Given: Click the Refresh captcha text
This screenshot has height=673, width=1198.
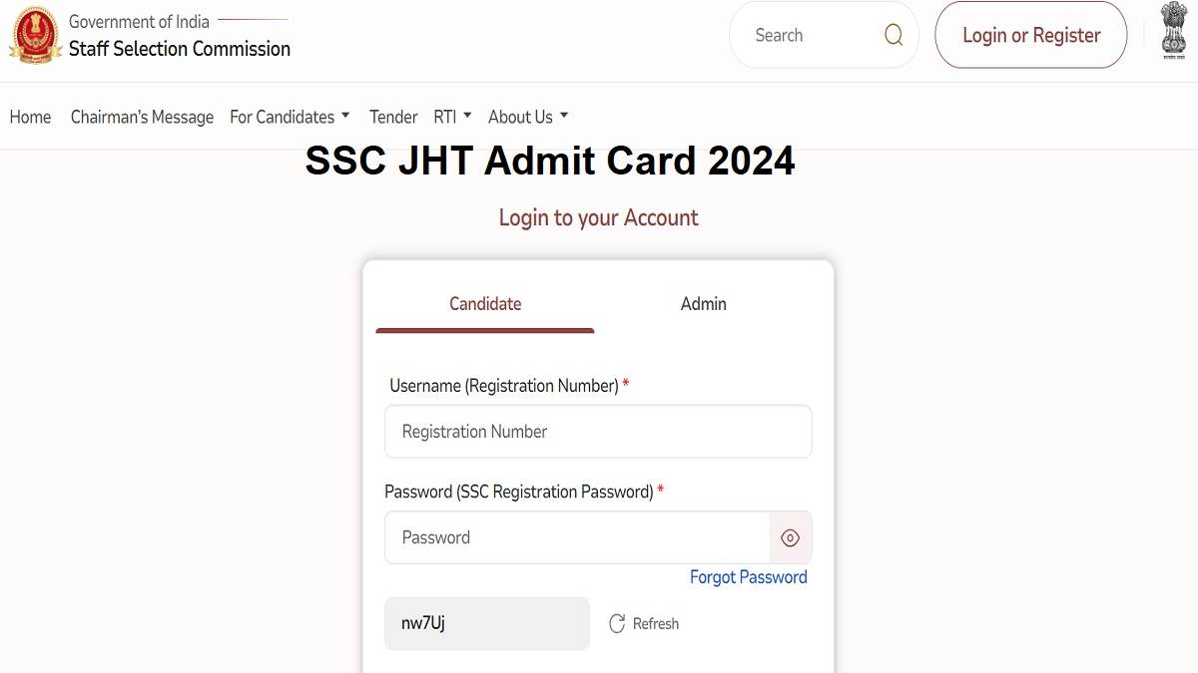Looking at the screenshot, I should pos(655,623).
